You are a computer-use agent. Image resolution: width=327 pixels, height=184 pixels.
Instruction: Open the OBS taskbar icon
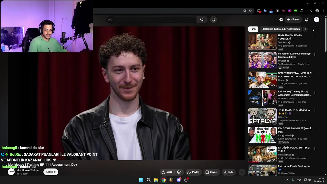click(x=186, y=180)
